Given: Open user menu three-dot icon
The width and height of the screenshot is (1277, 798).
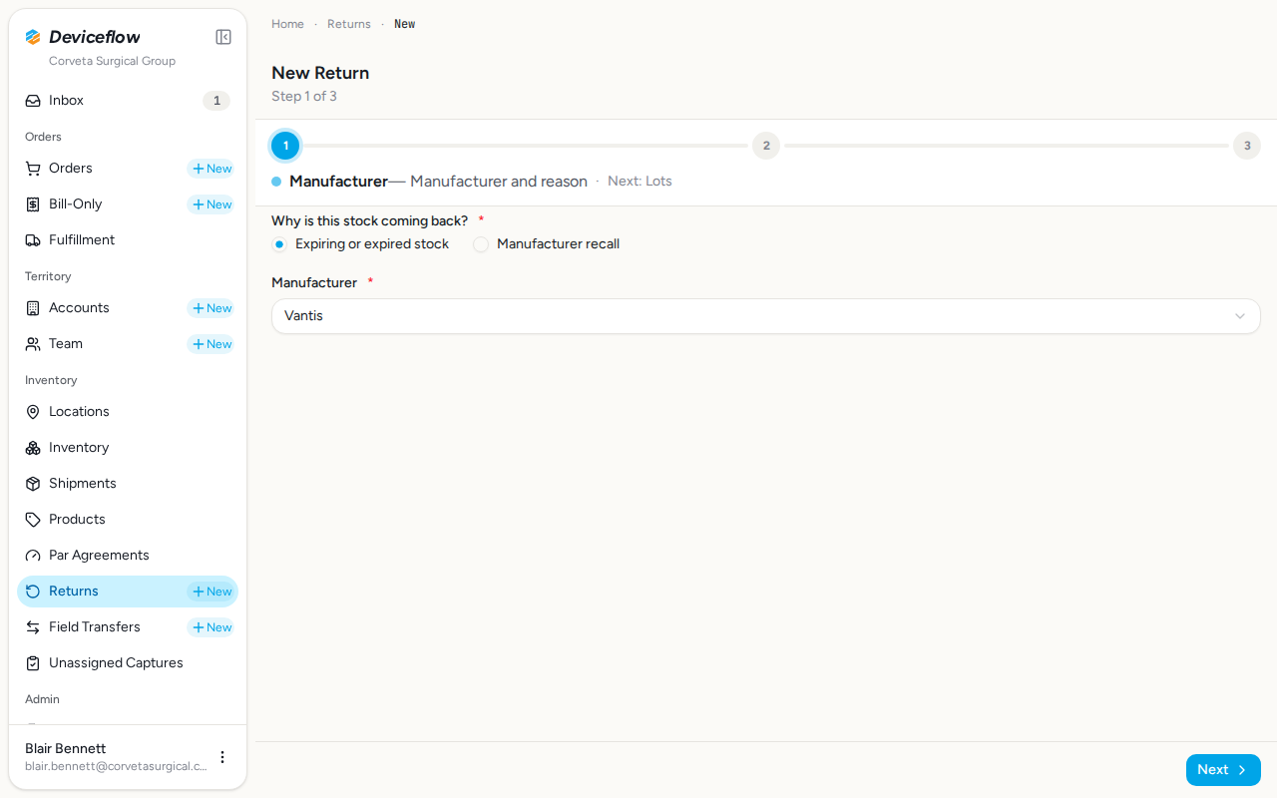Looking at the screenshot, I should [222, 757].
